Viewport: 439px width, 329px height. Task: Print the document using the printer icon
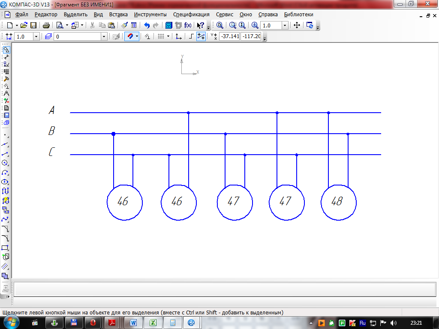tap(46, 25)
